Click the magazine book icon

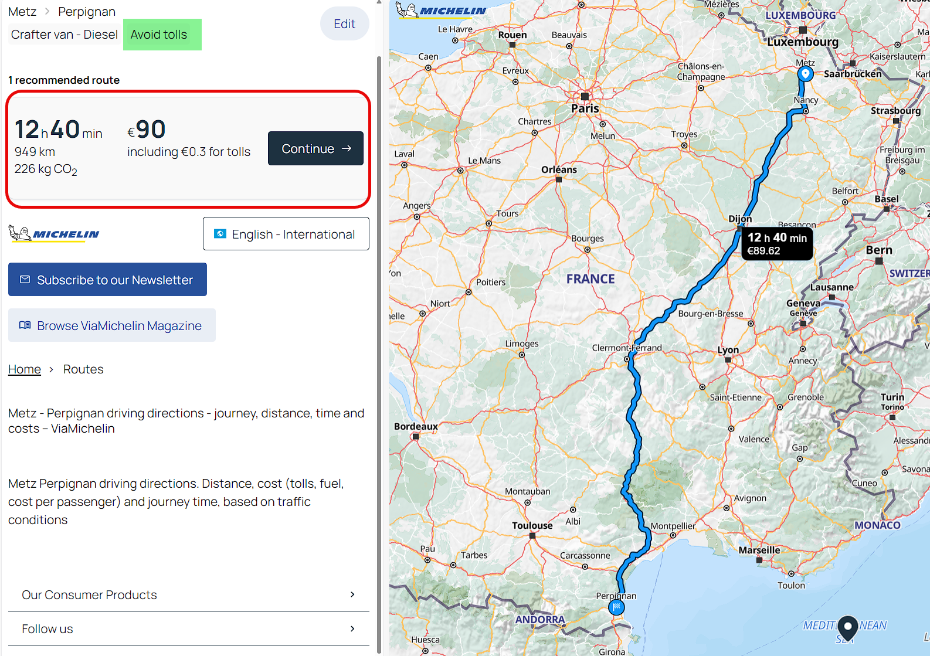click(x=25, y=325)
